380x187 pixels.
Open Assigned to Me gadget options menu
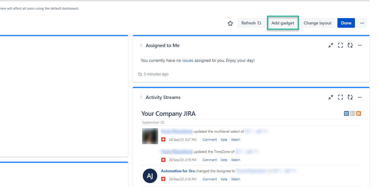point(360,46)
